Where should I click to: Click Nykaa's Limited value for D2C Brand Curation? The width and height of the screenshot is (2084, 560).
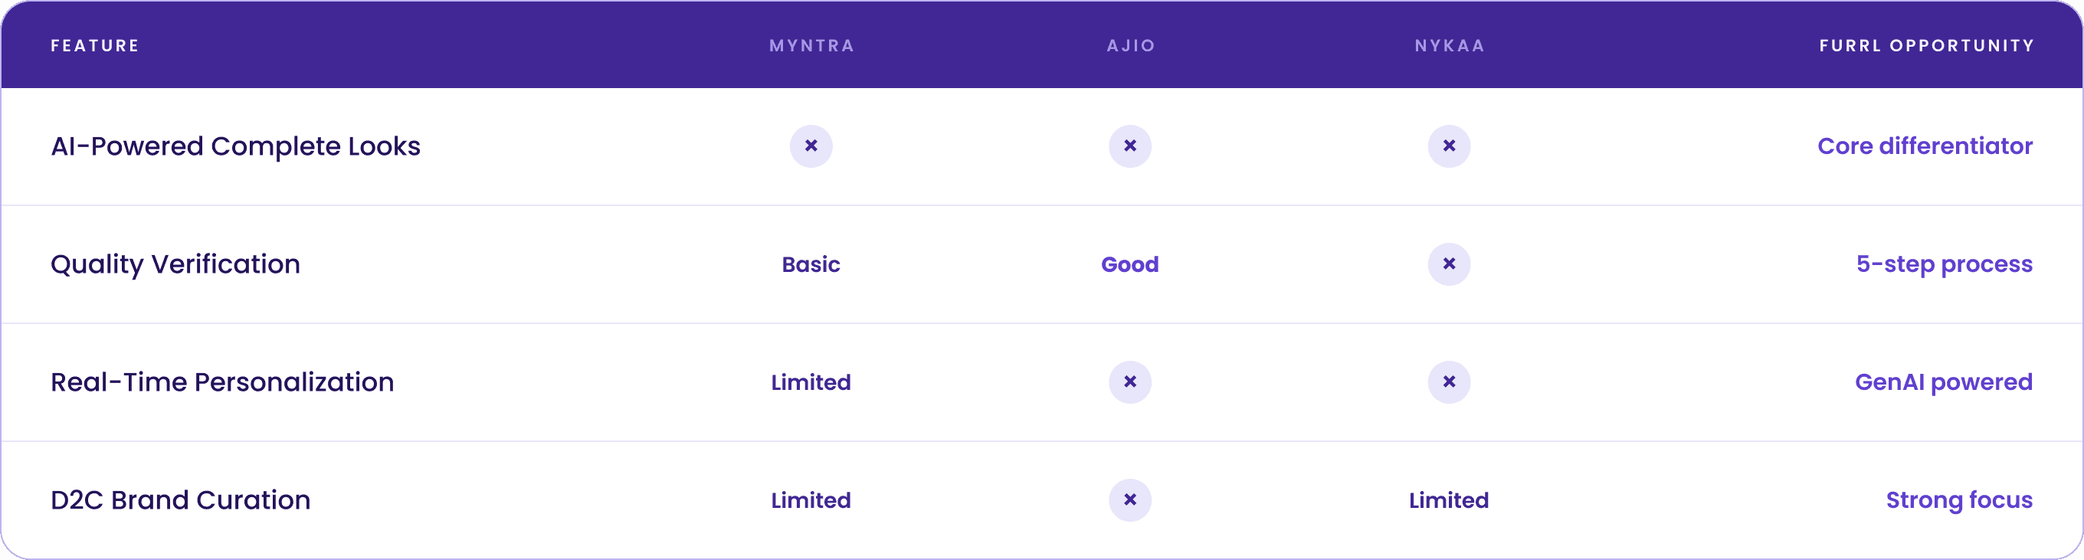pyautogui.click(x=1448, y=501)
